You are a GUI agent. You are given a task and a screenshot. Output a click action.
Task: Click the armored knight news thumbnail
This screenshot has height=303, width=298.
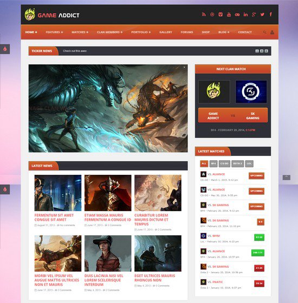(108, 193)
